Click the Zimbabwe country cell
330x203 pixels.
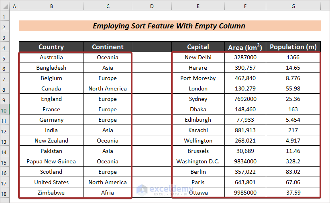coord(51,193)
